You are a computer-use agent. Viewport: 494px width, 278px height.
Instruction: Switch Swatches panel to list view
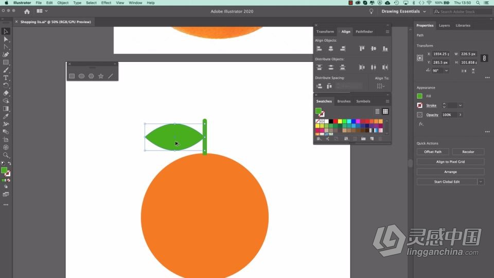tap(377, 111)
